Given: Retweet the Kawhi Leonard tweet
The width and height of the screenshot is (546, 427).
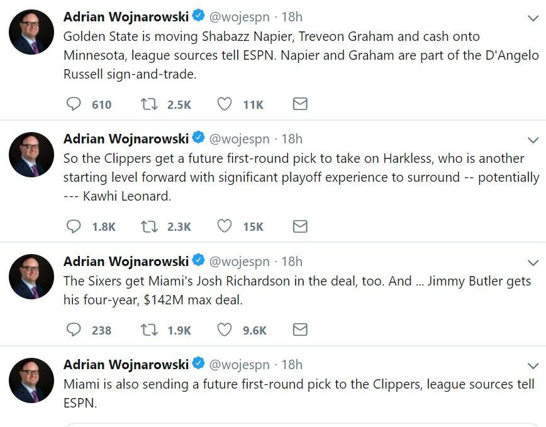Looking at the screenshot, I should click(x=148, y=226).
